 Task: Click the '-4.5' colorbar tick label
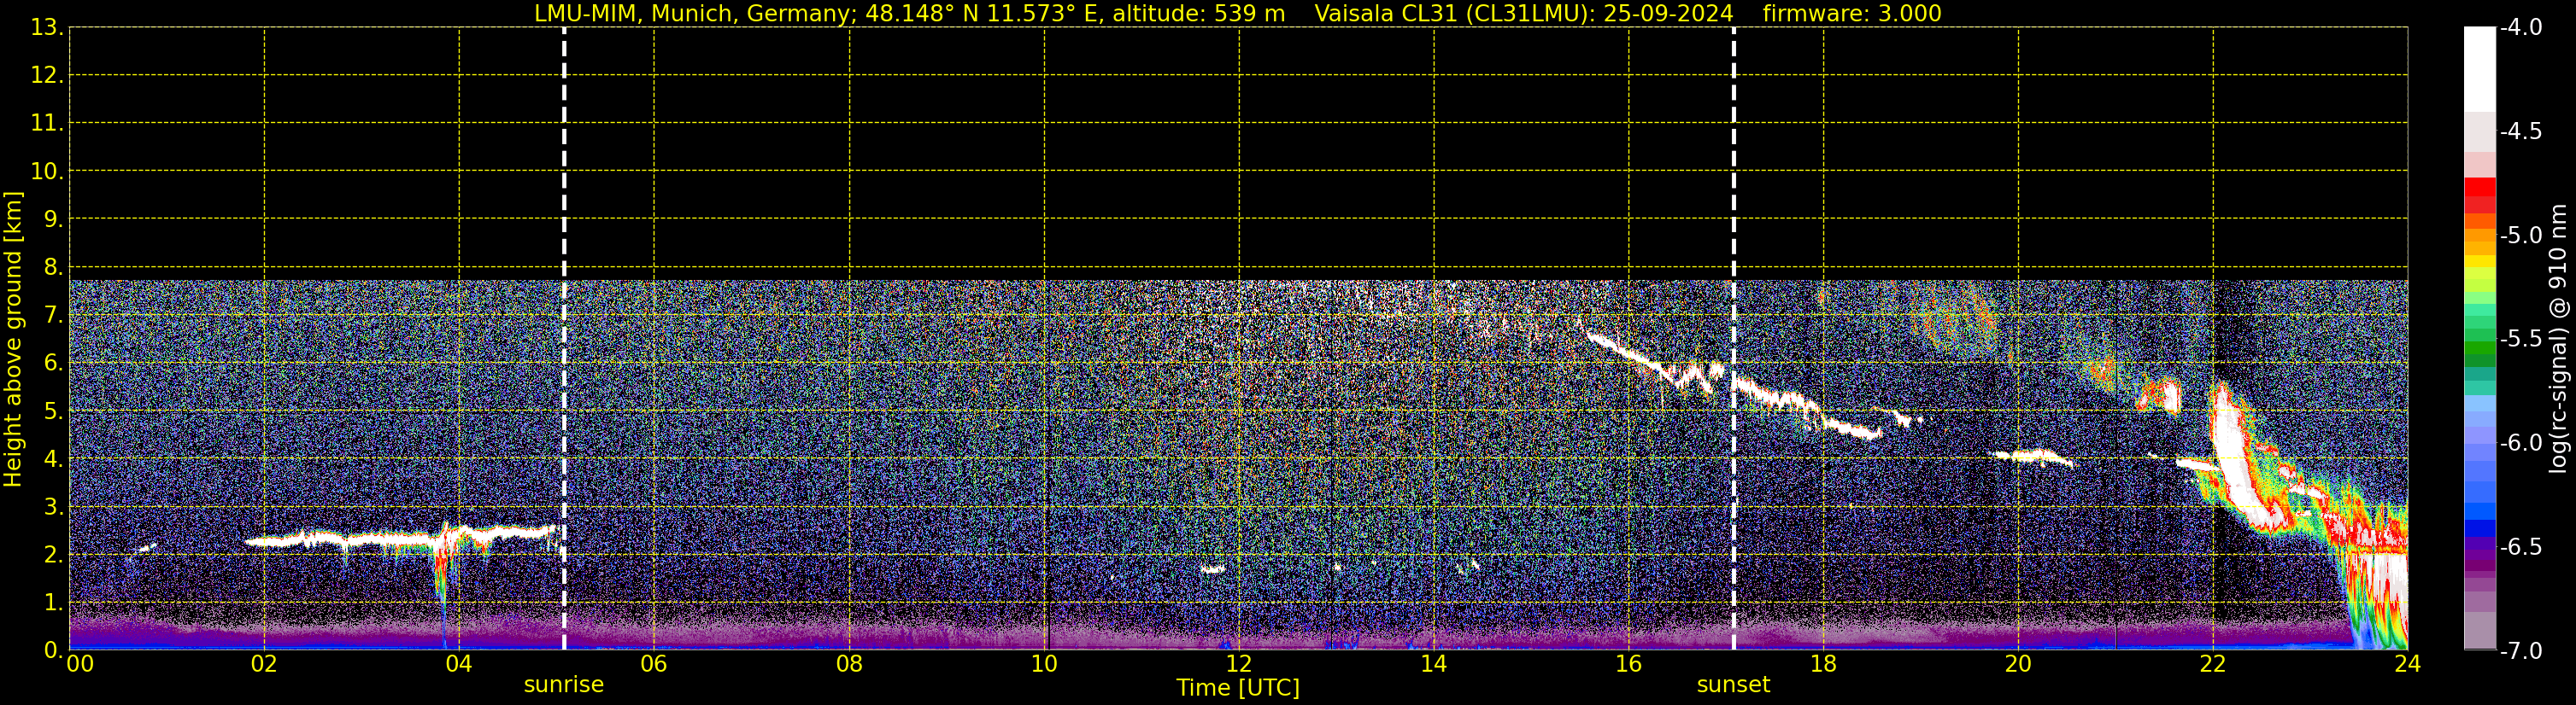tap(2521, 131)
